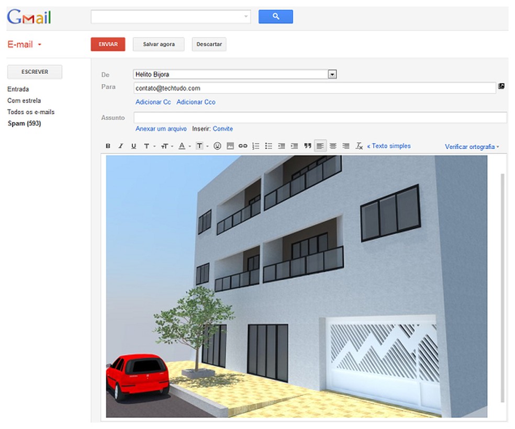Open the Com estrela folder
Screen dimensions: 515x429
click(x=24, y=100)
